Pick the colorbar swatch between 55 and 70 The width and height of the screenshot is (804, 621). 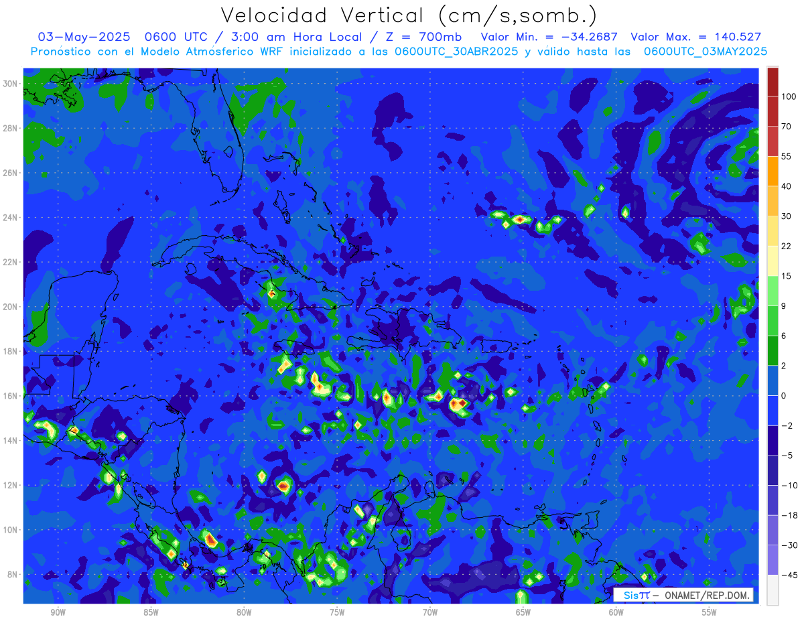tap(773, 141)
